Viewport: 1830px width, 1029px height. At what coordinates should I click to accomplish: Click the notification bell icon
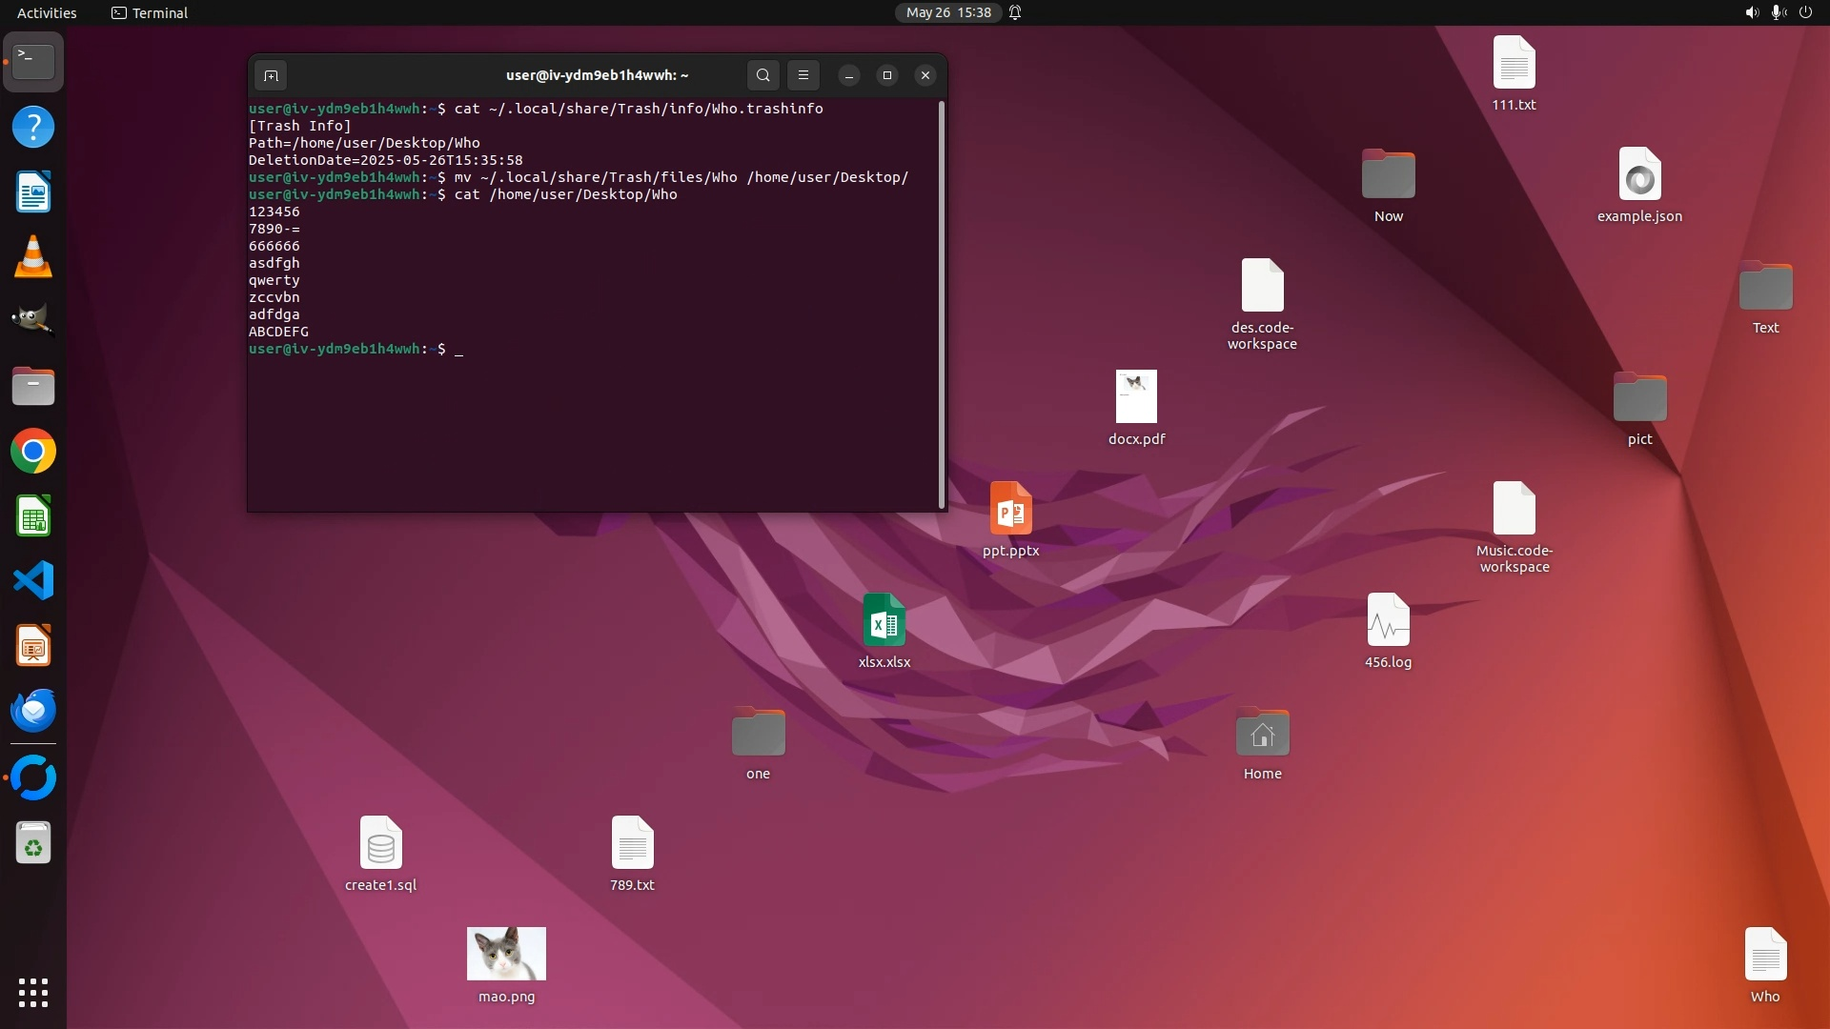coord(1015,12)
